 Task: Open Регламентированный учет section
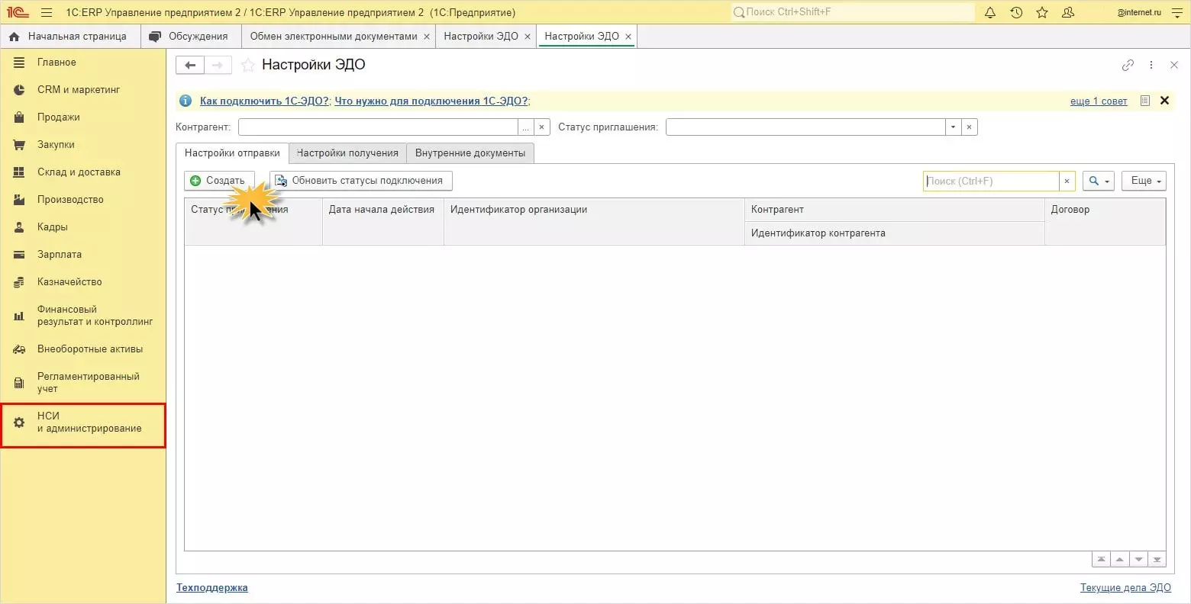tap(83, 383)
